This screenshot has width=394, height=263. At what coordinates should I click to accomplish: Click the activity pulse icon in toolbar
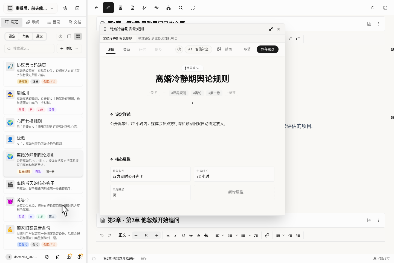[x=157, y=8]
